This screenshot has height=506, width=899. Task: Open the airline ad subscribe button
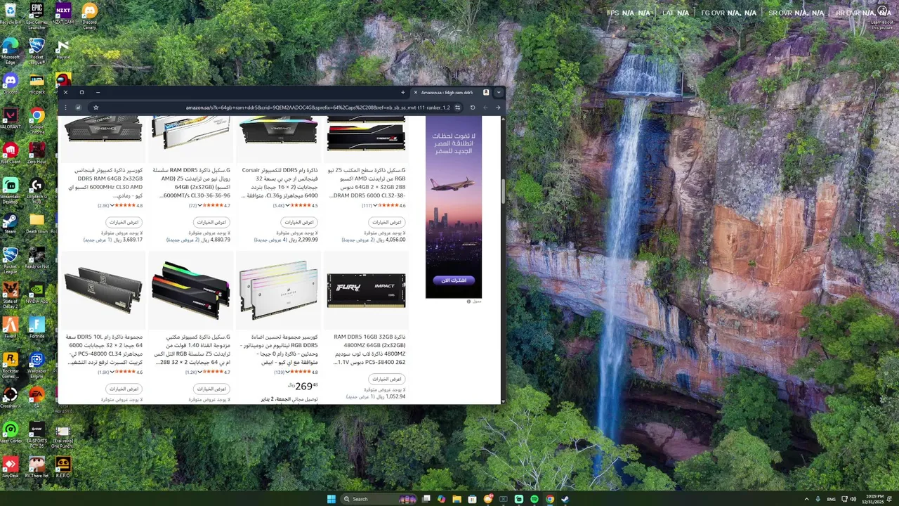453,280
